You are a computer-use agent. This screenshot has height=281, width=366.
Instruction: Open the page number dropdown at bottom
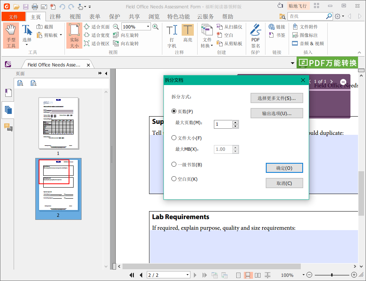coord(187,275)
